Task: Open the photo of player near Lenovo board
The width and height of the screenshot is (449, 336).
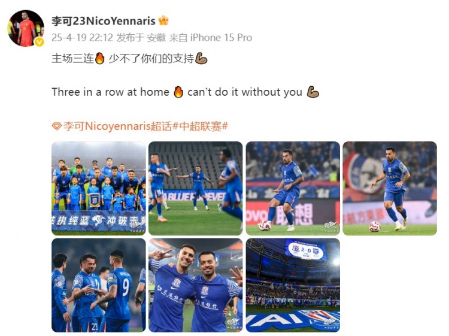Action: (293, 189)
